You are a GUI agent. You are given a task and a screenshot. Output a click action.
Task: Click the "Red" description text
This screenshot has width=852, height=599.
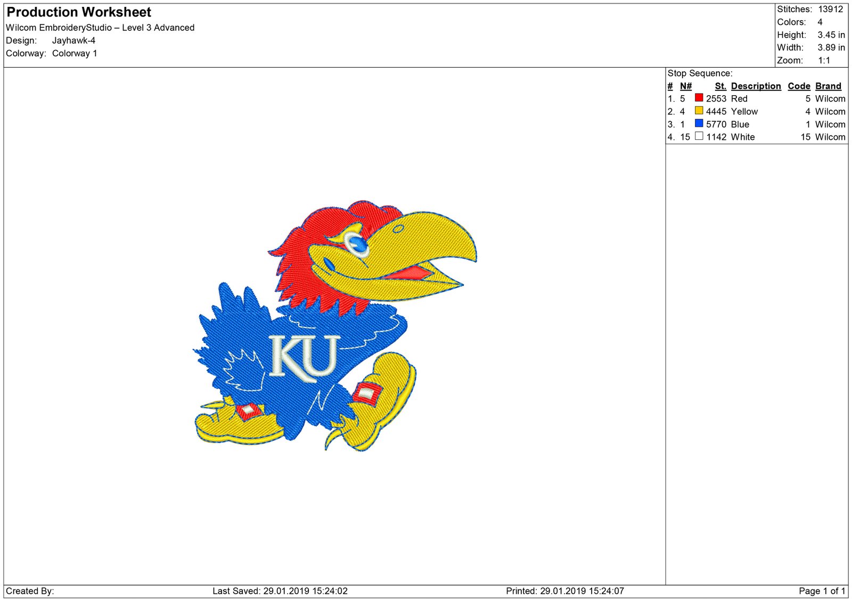tap(739, 98)
